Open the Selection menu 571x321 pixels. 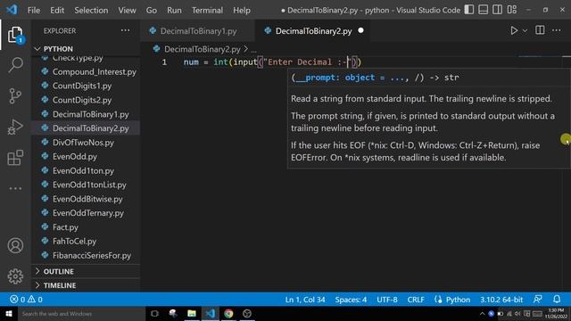91,10
